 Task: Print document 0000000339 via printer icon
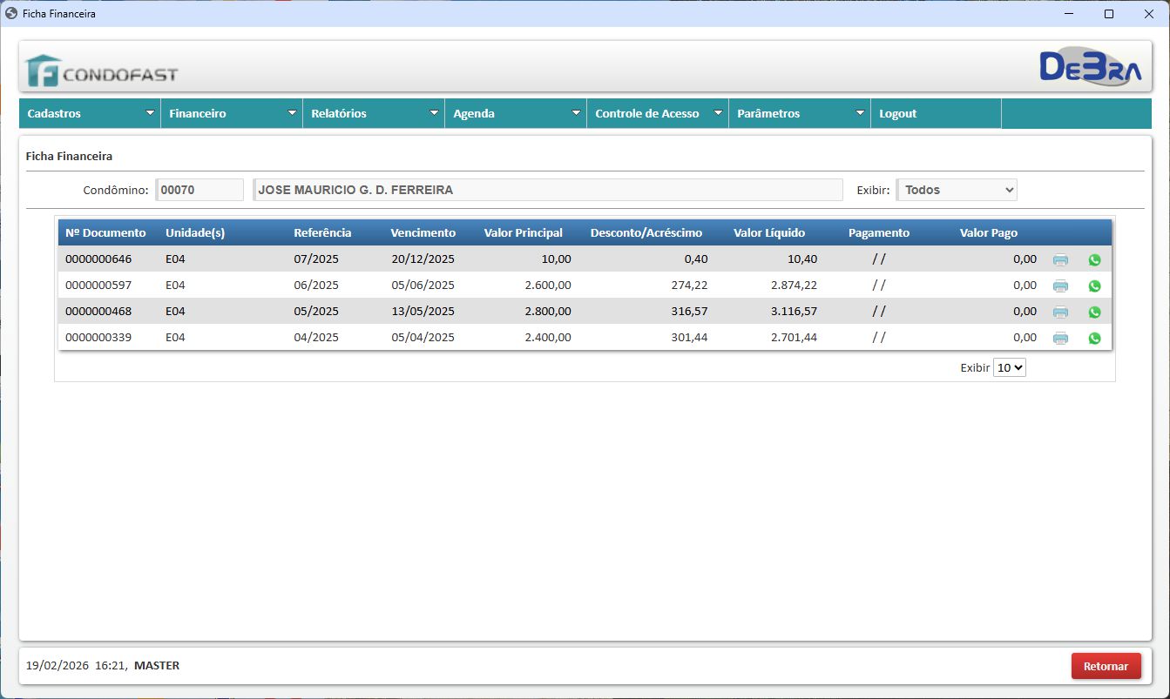pyautogui.click(x=1060, y=338)
